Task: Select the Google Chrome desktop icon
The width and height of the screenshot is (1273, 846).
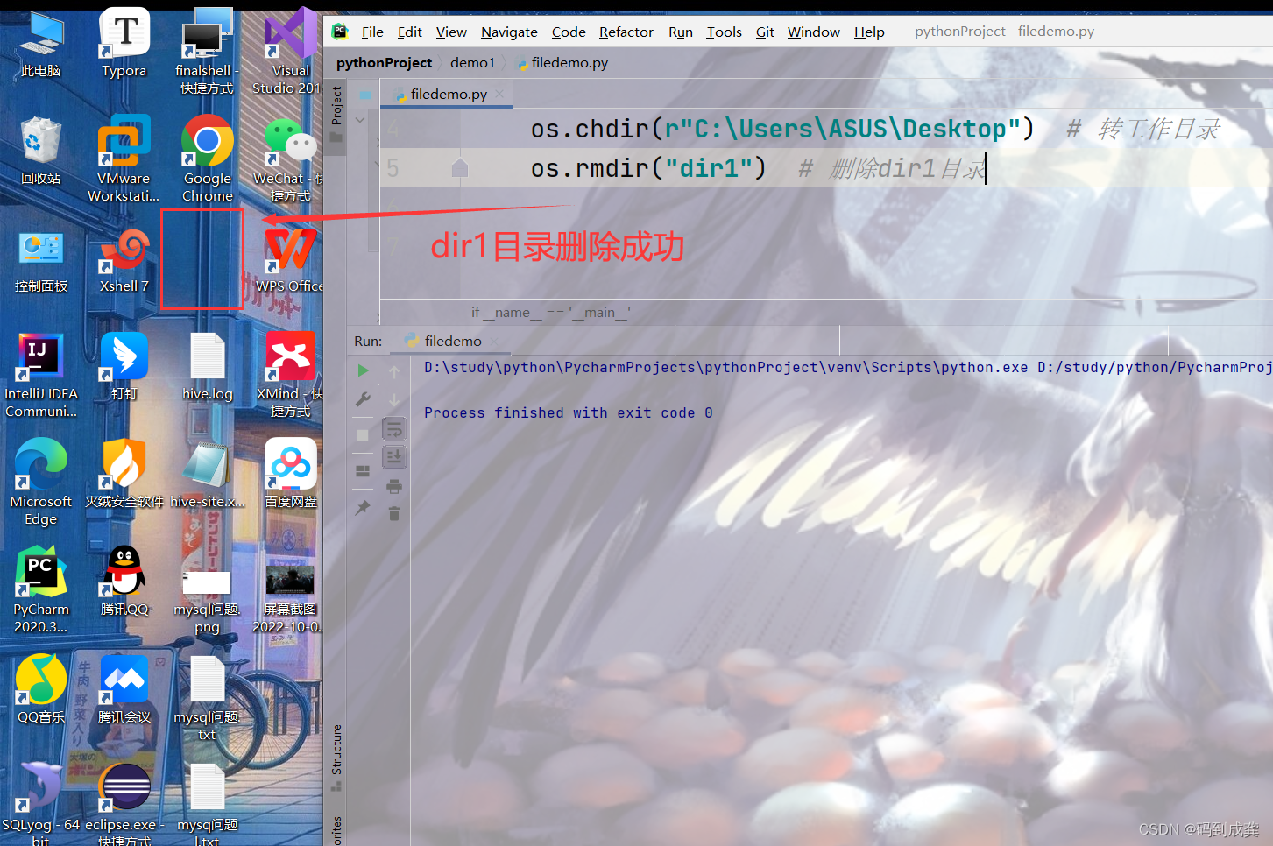Action: coord(208,159)
